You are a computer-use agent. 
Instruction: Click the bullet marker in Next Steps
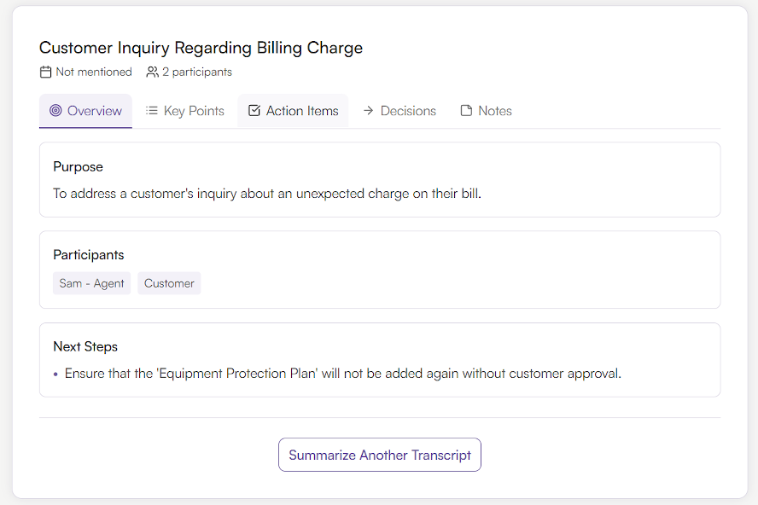pyautogui.click(x=55, y=374)
